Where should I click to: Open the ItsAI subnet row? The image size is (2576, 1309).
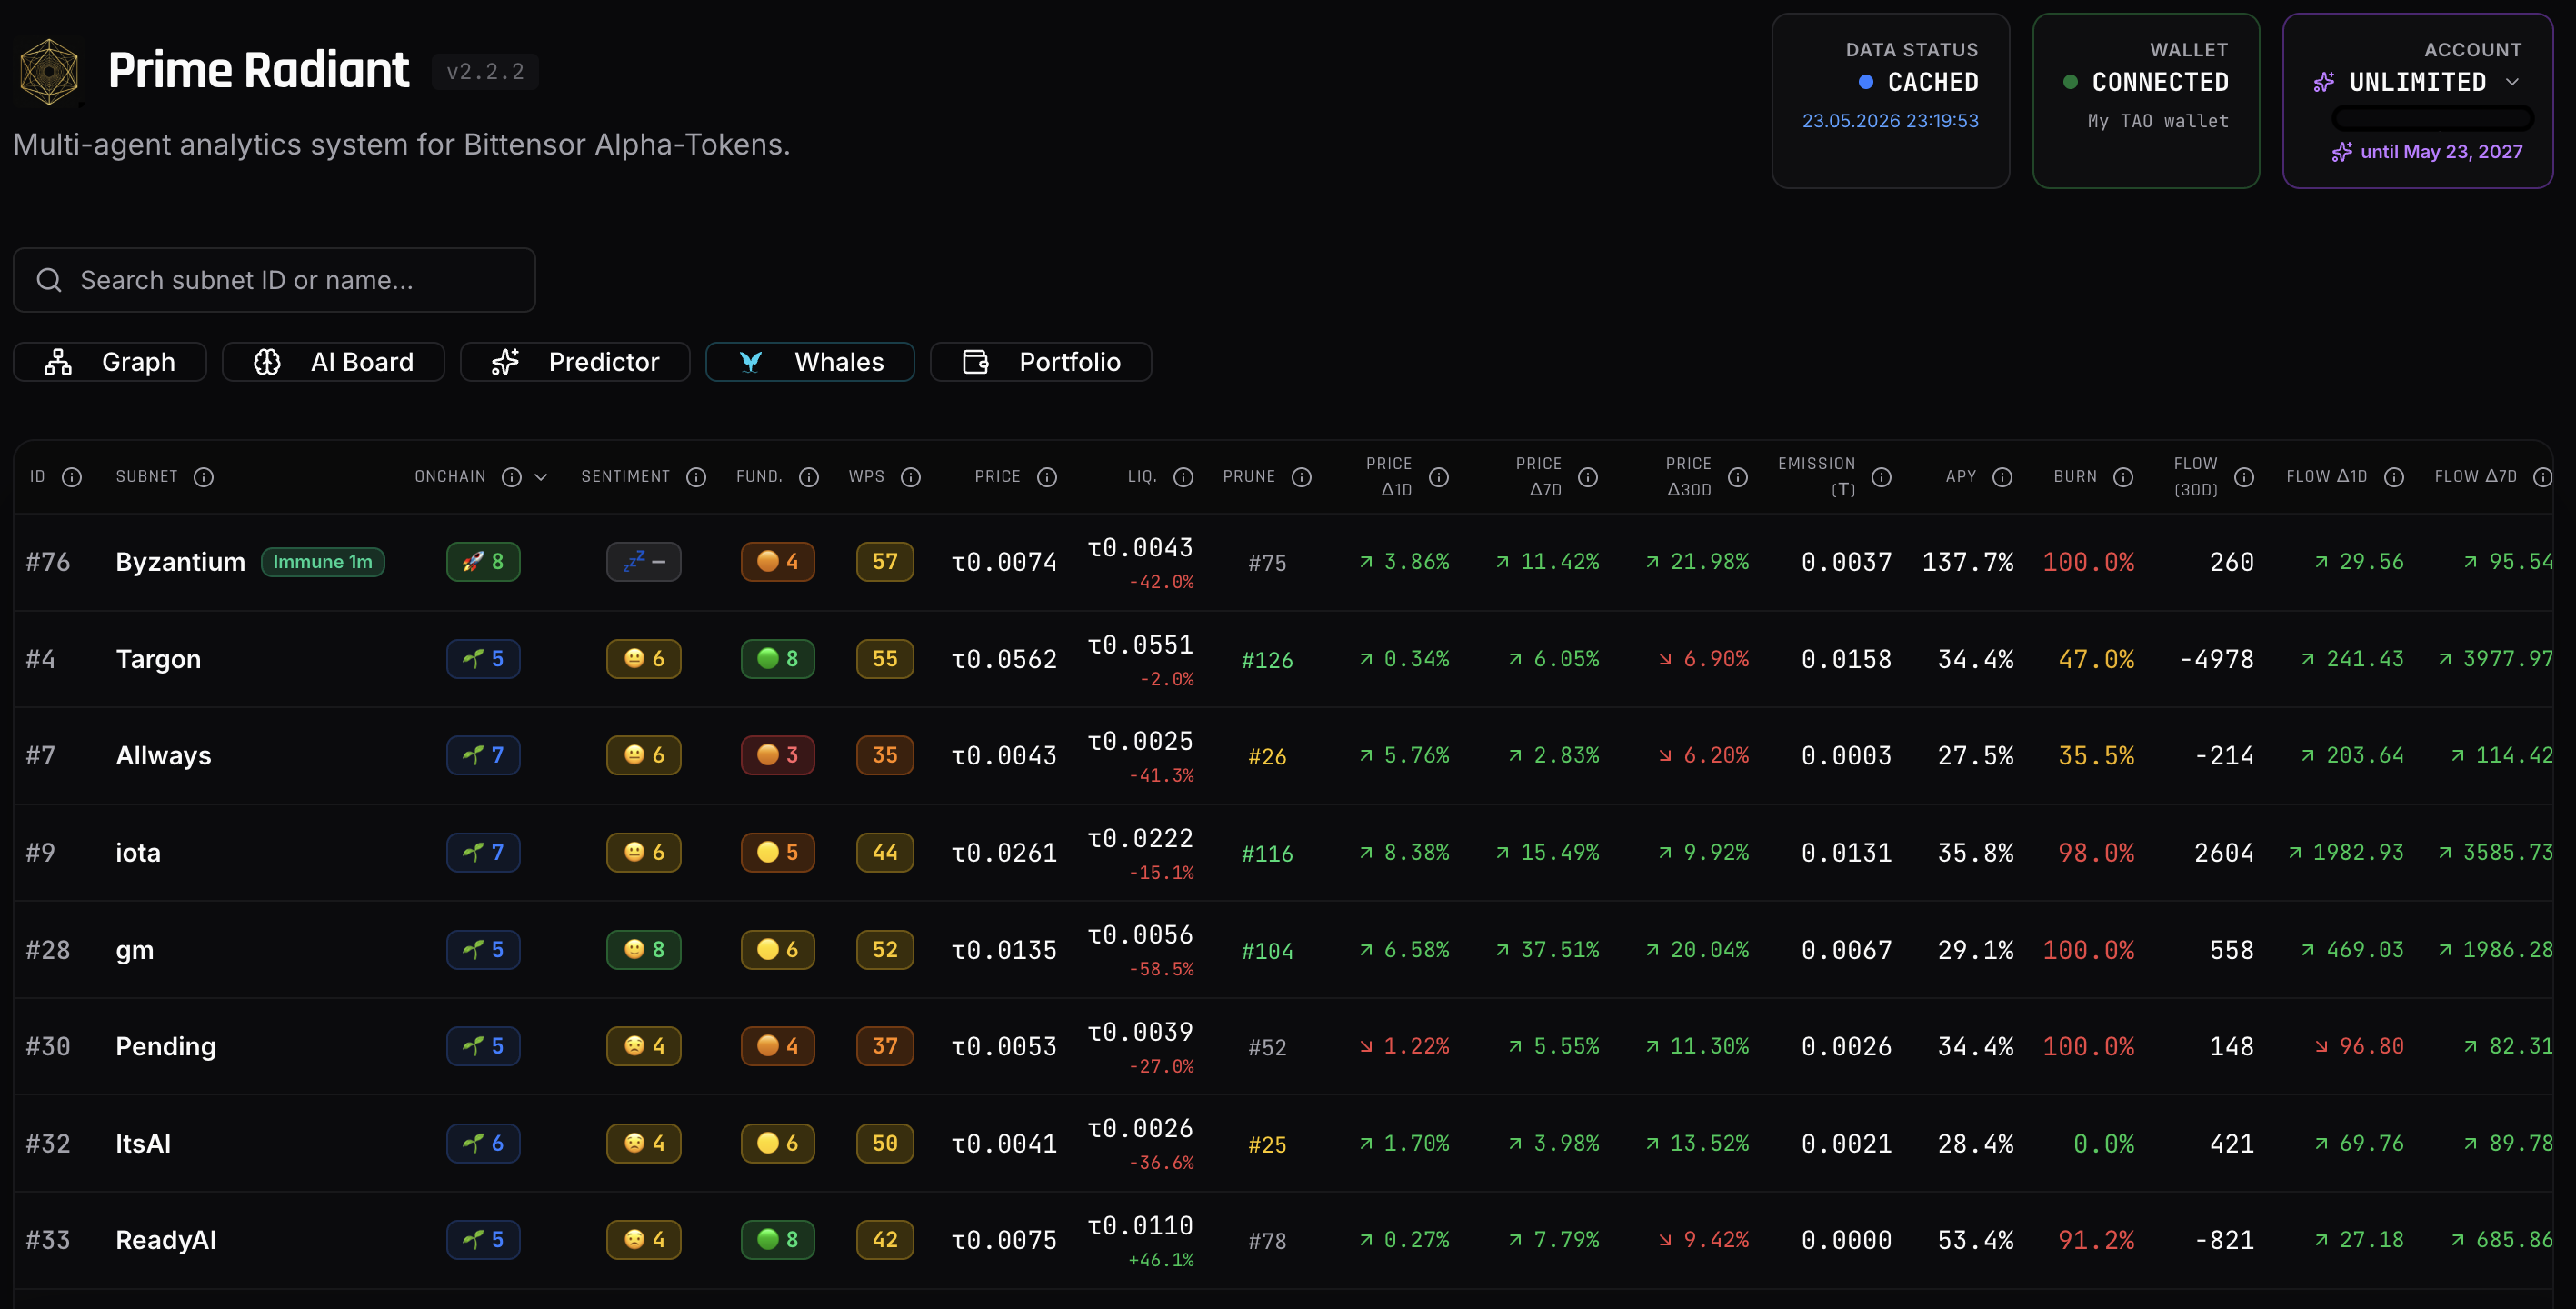pyautogui.click(x=1284, y=1143)
